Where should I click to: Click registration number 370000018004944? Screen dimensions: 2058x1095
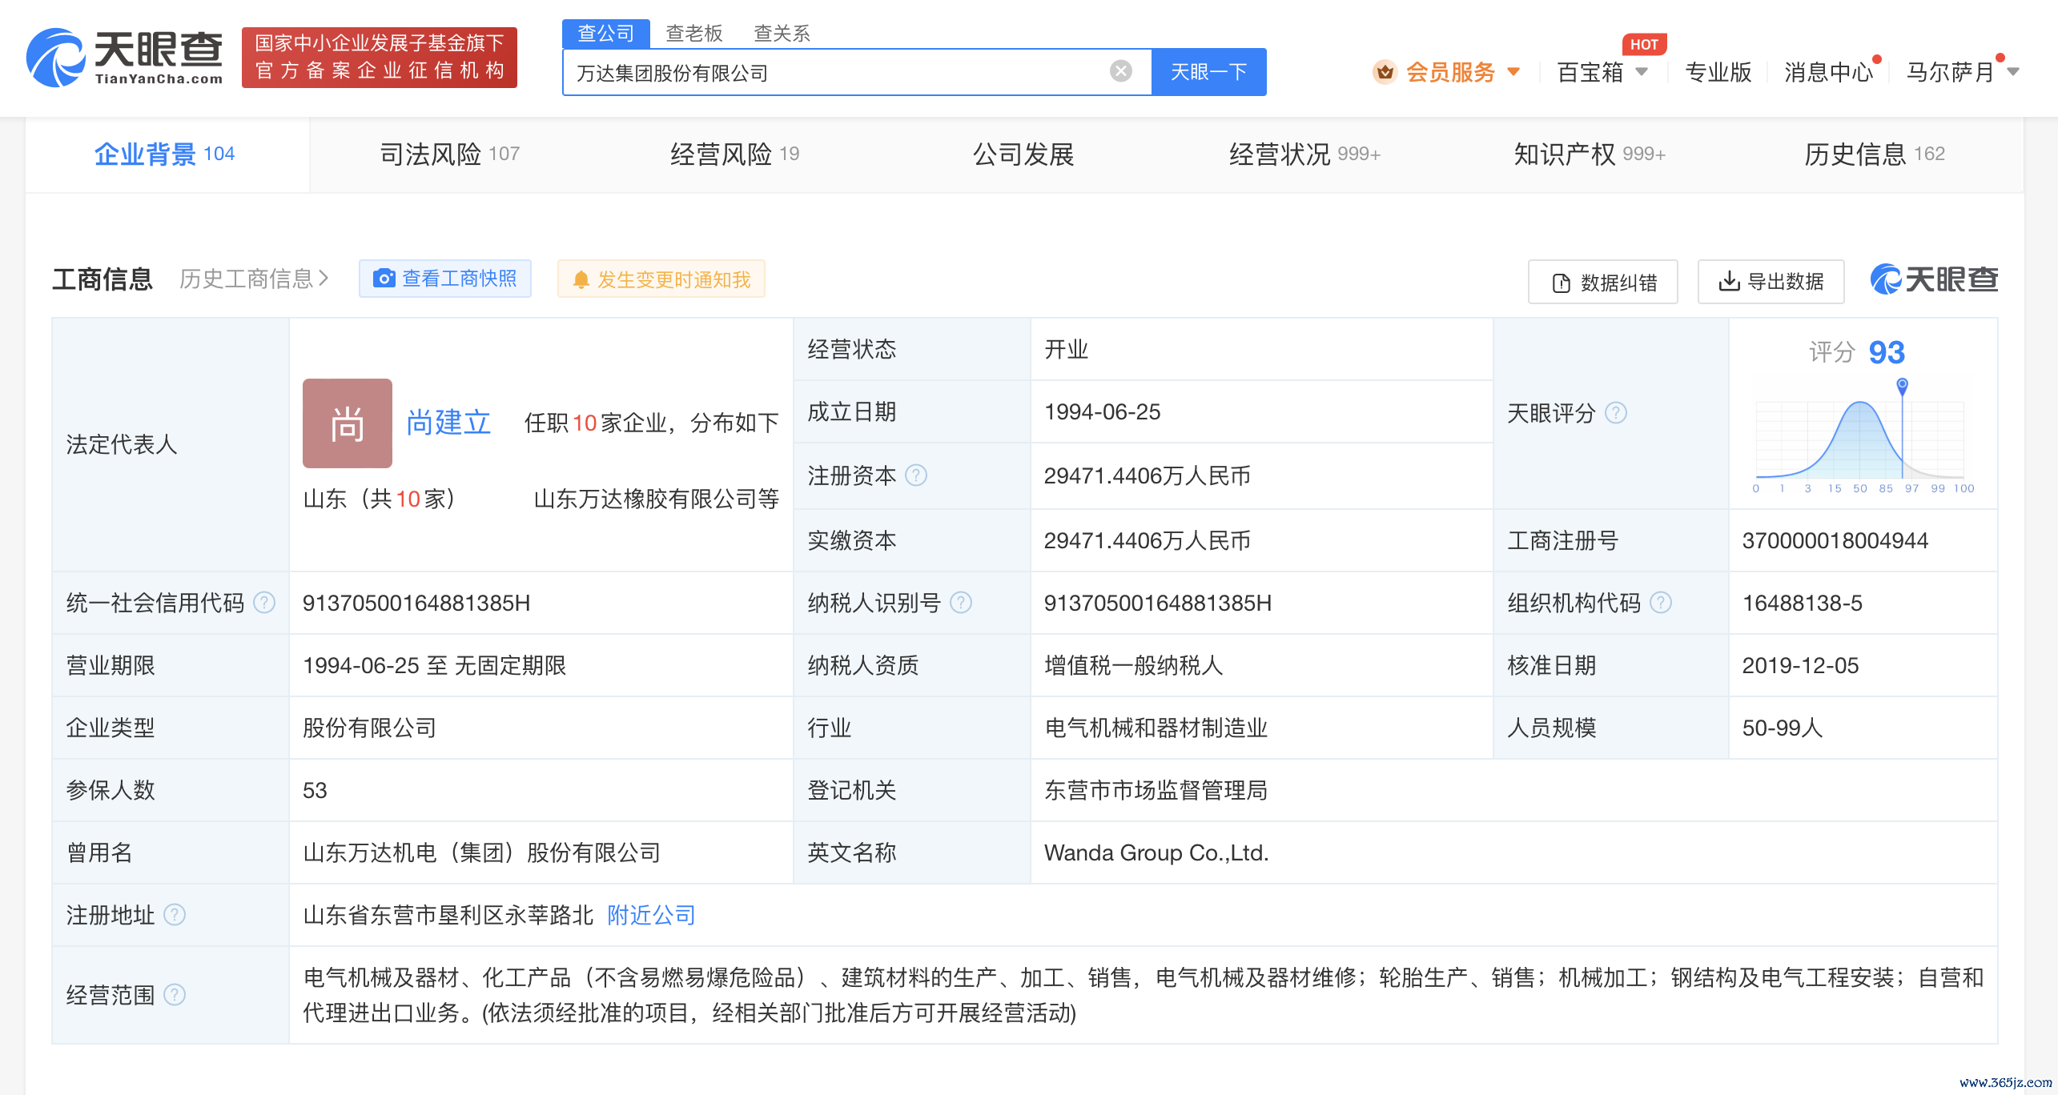1835,540
